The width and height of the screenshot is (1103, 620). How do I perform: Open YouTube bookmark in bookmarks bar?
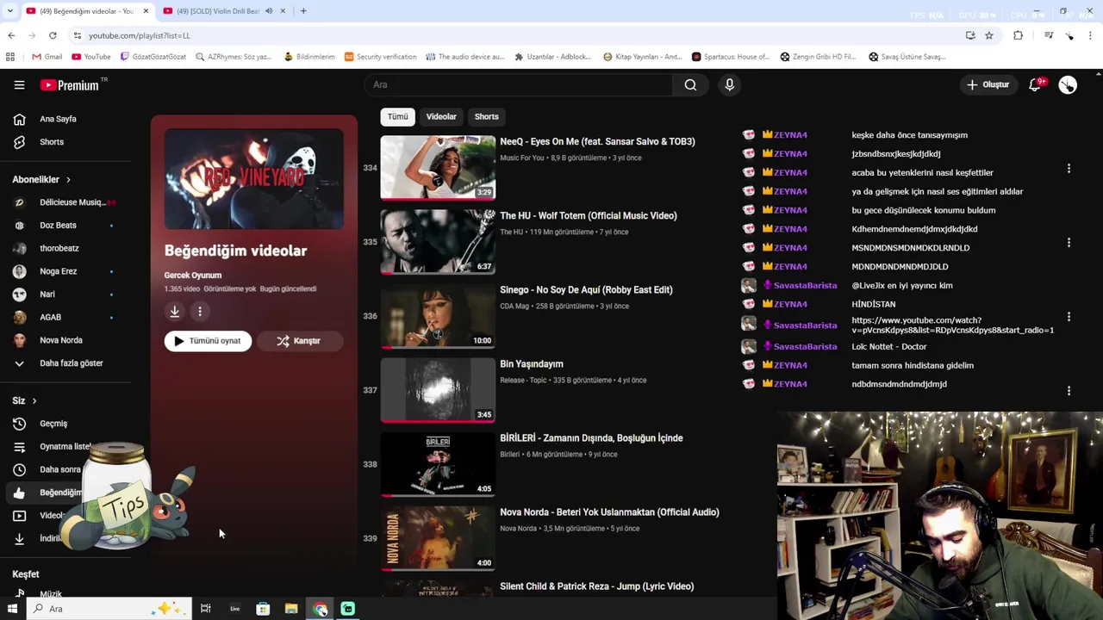point(91,57)
